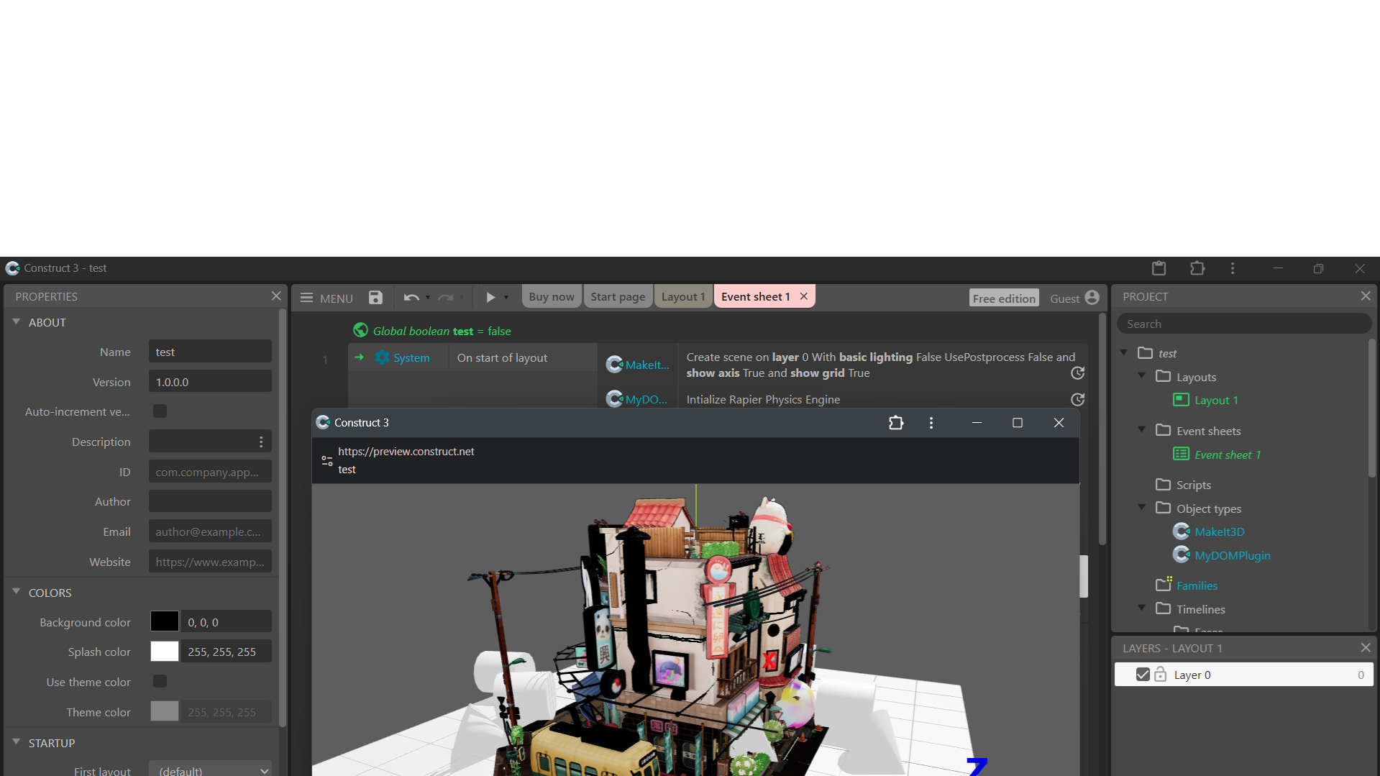This screenshot has width=1380, height=776.
Task: Click the Global boolean test globe icon
Action: click(x=360, y=330)
